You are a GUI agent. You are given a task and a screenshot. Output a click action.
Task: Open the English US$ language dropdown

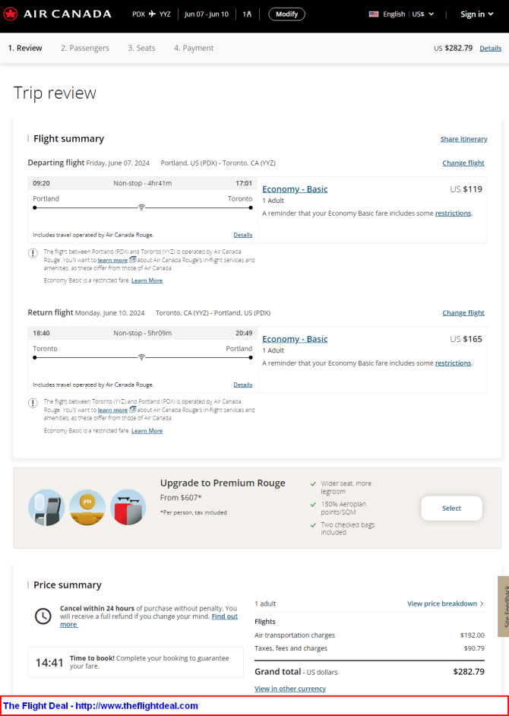[x=401, y=14]
